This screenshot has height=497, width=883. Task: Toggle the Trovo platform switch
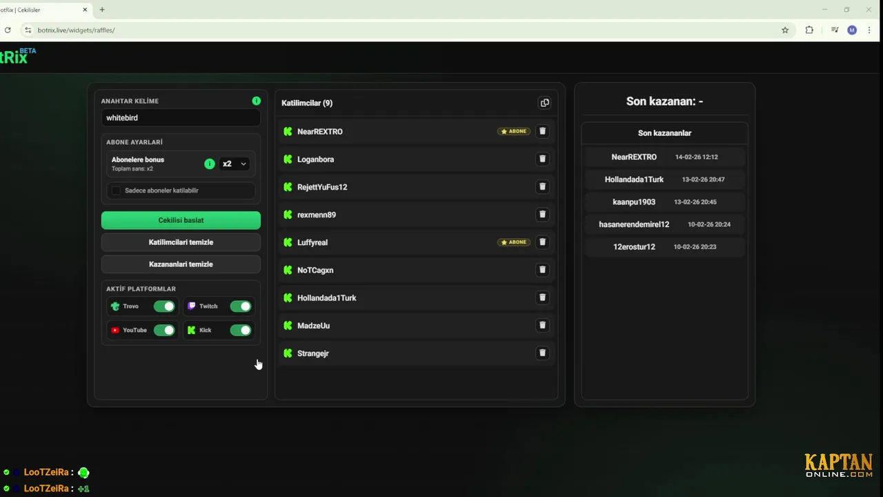[x=164, y=306]
